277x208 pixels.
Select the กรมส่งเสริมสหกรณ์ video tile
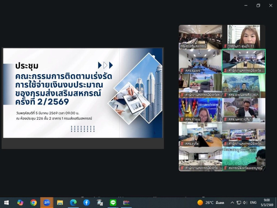[x=200, y=37]
